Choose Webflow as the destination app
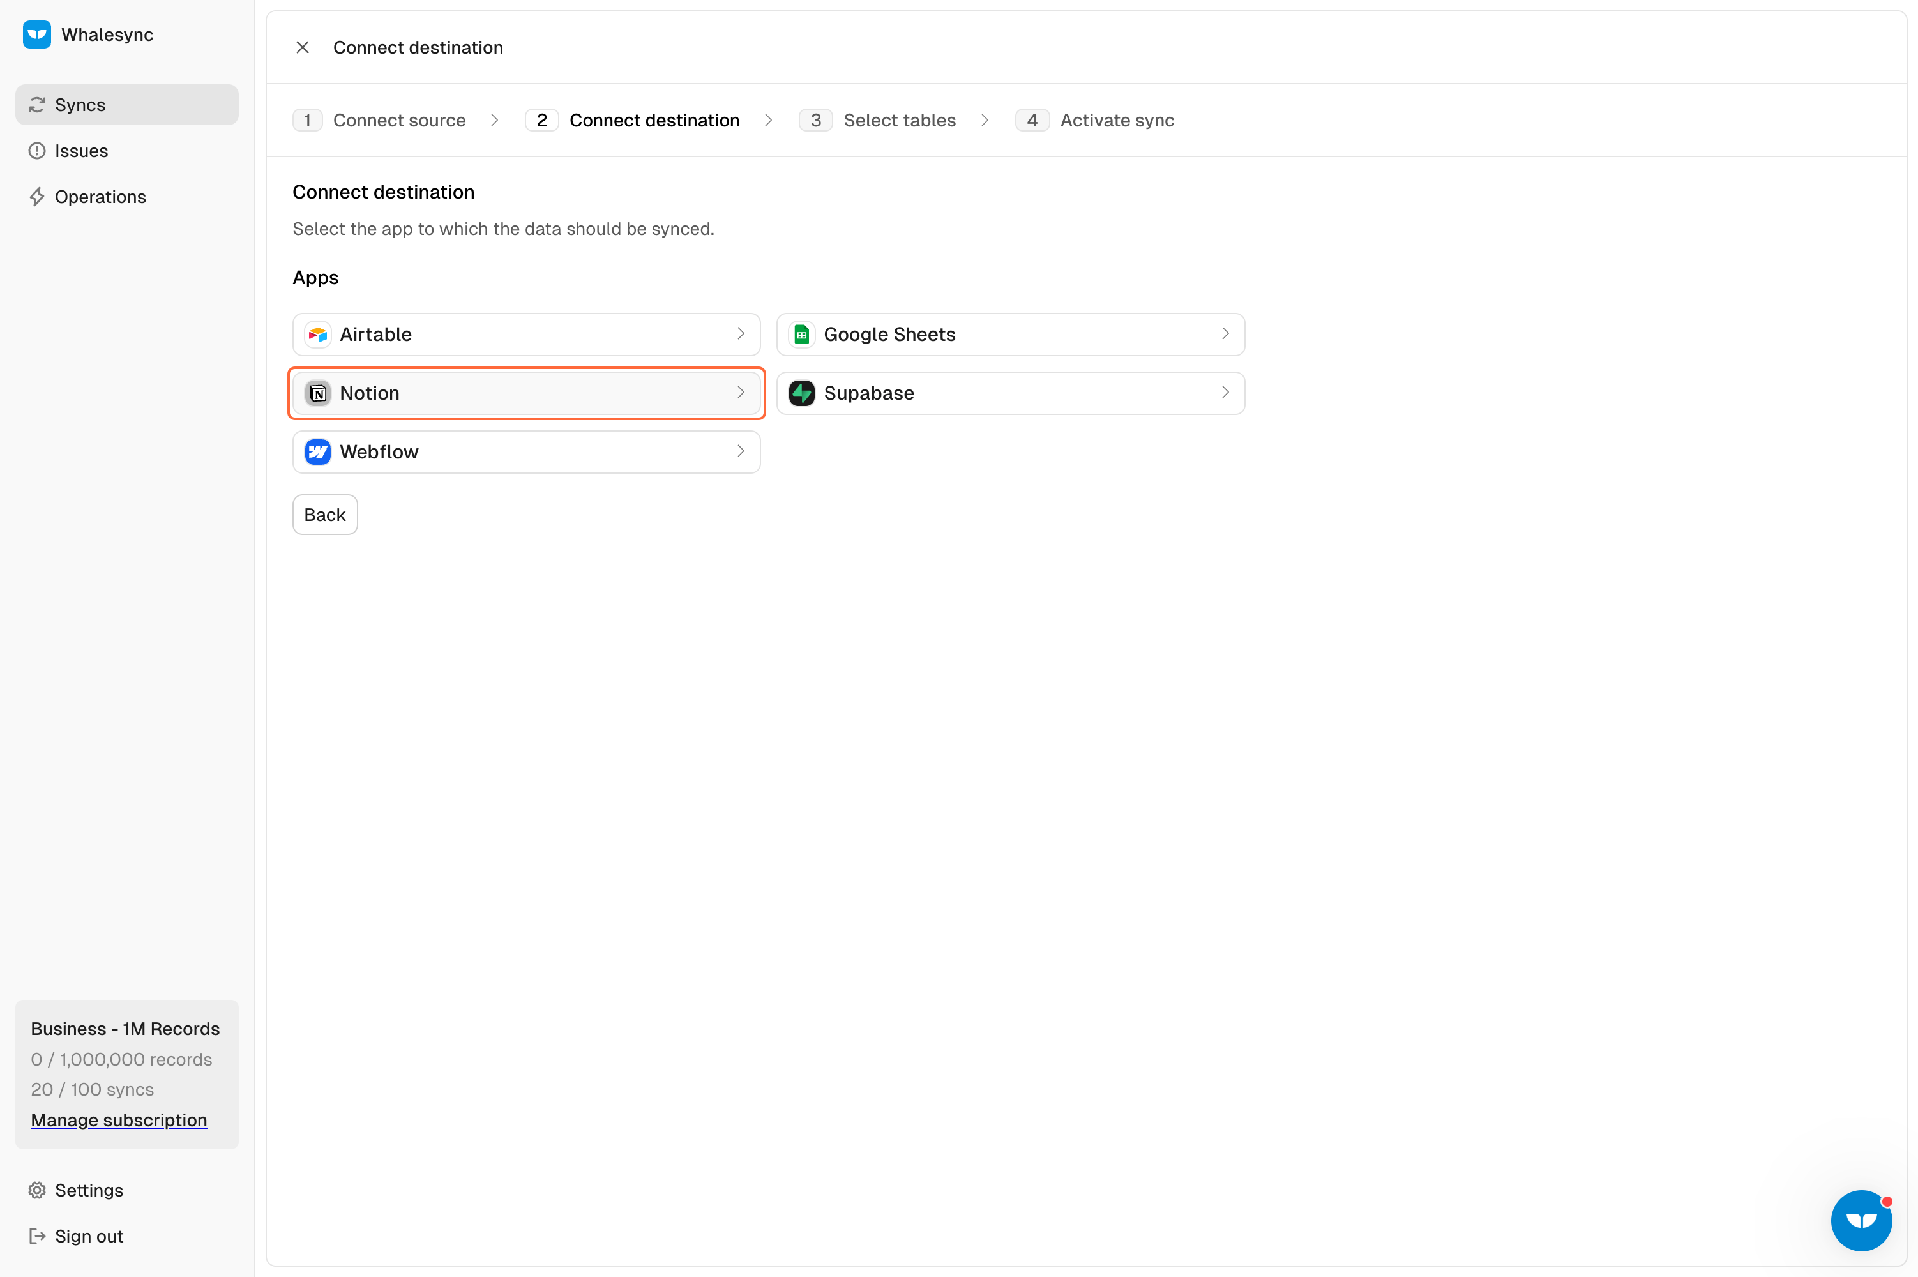Screen dimensions: 1918x1277 click(526, 452)
